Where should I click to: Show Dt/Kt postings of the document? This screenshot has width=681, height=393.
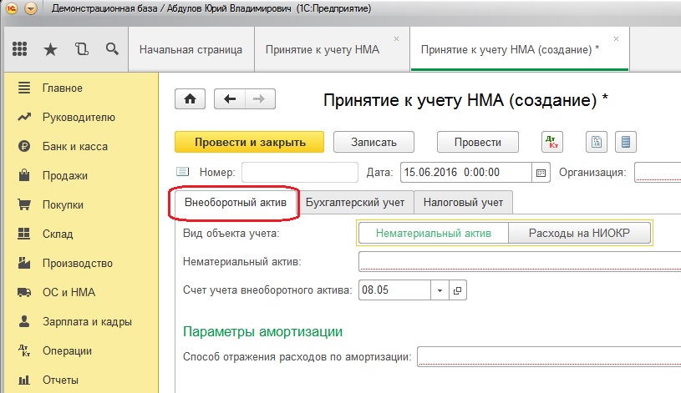pyautogui.click(x=552, y=142)
